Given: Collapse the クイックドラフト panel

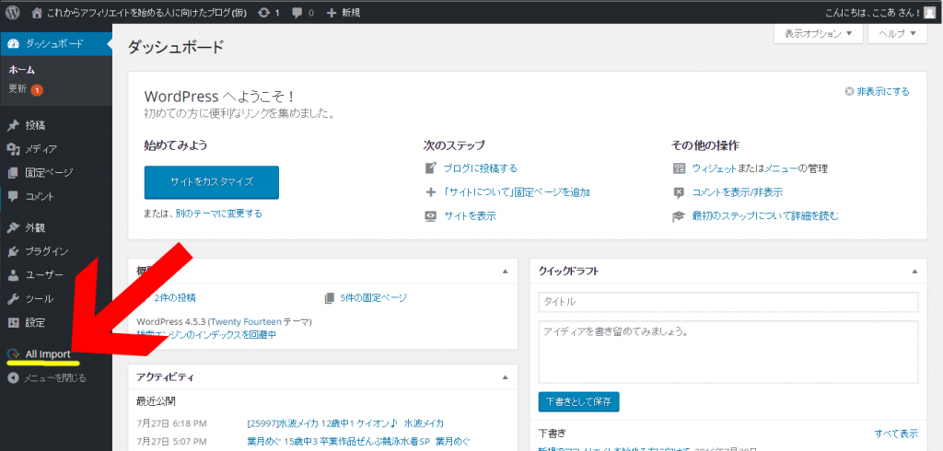Looking at the screenshot, I should (x=914, y=272).
